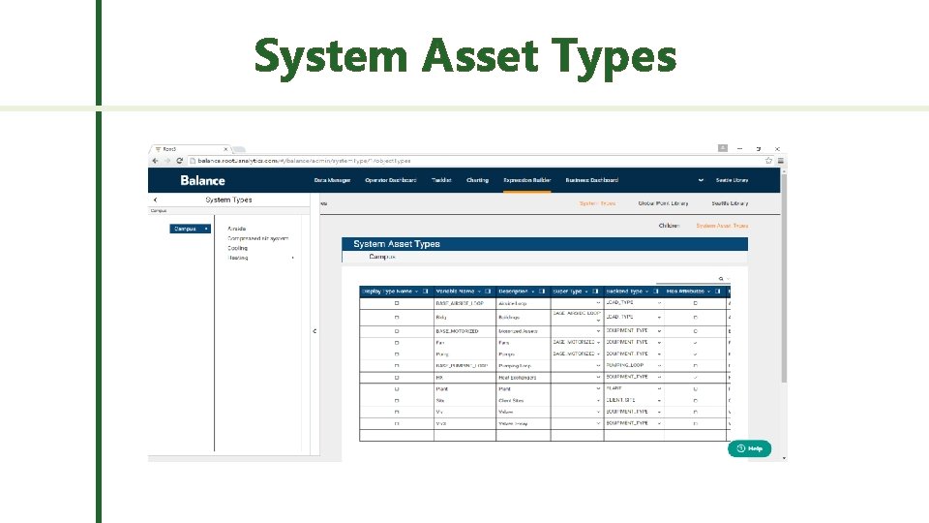Bookmark this page with the star
This screenshot has height=523, width=929.
coord(768,161)
